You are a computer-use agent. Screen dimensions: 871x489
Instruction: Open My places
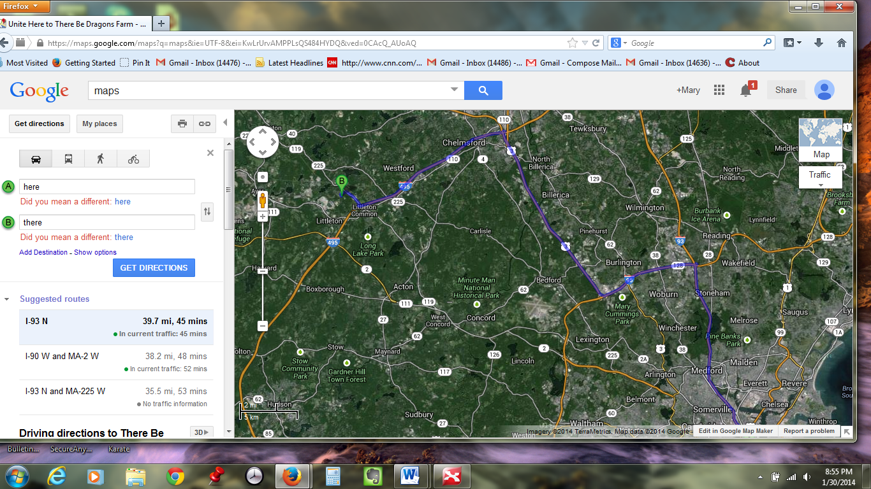pyautogui.click(x=99, y=124)
